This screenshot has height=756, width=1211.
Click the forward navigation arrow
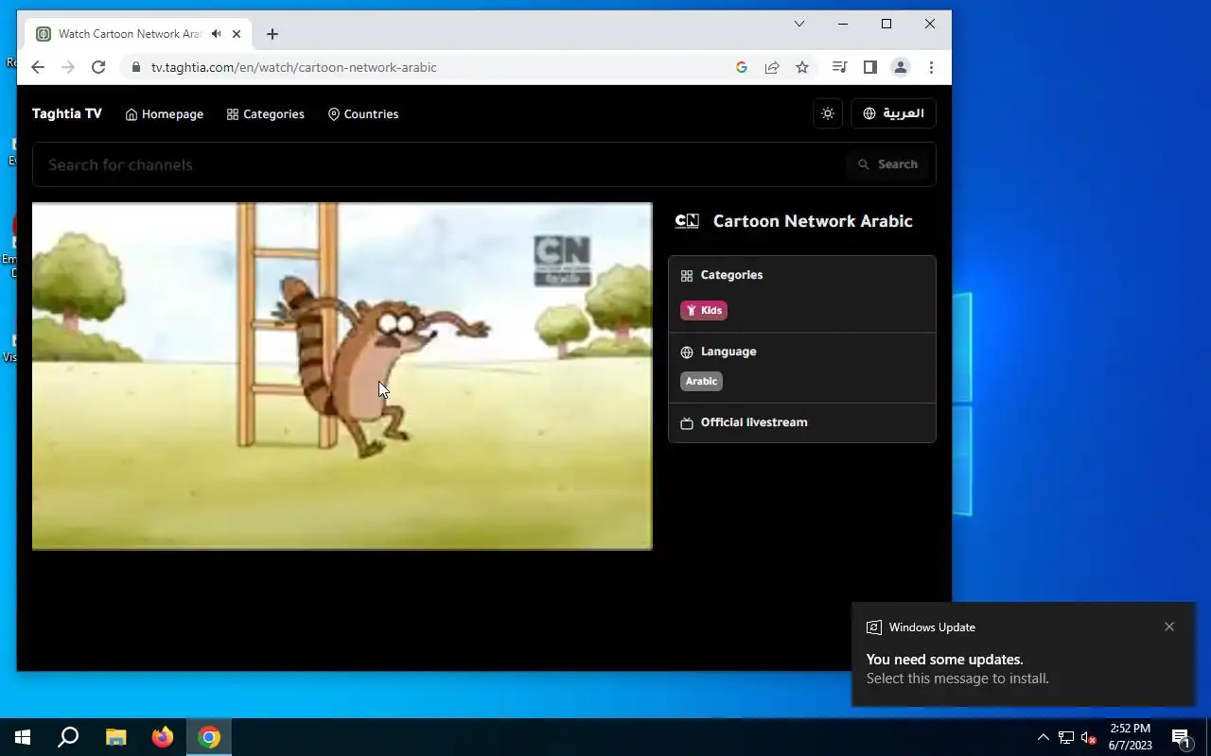point(68,67)
